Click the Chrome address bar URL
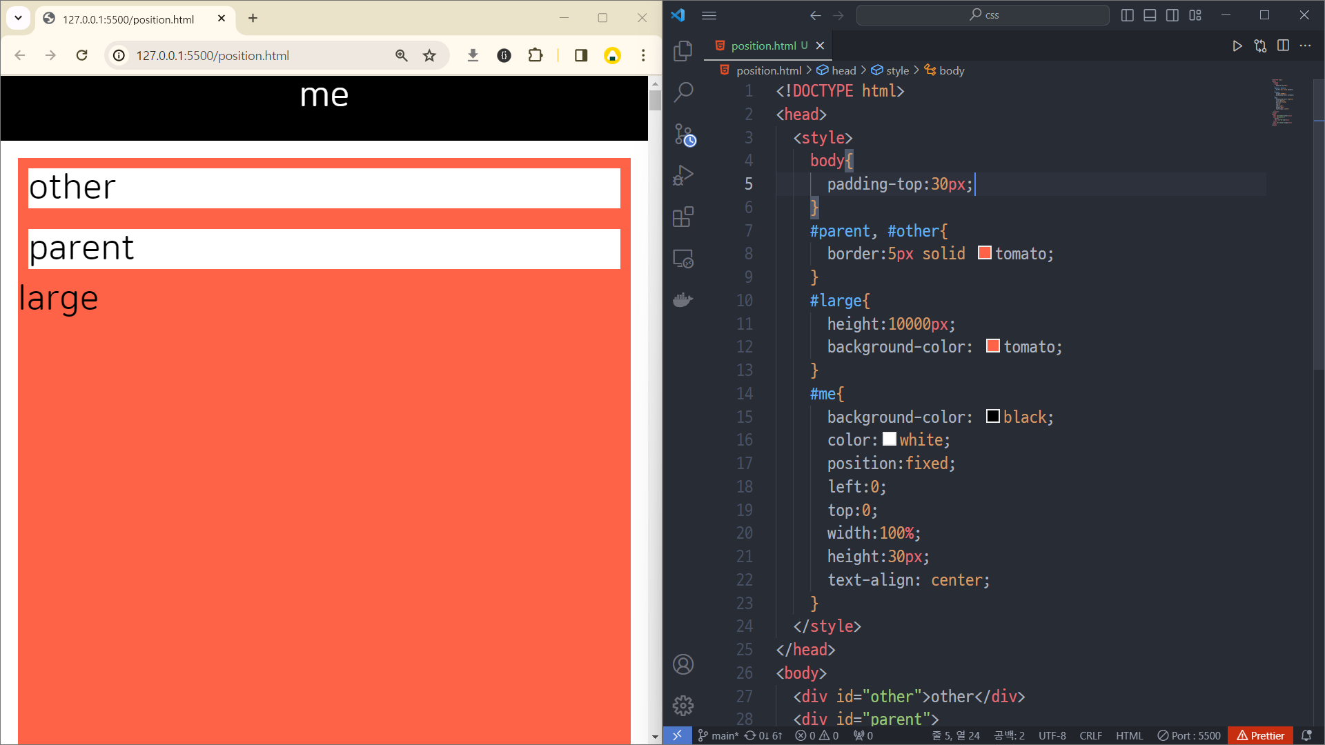The image size is (1325, 745). tap(213, 55)
